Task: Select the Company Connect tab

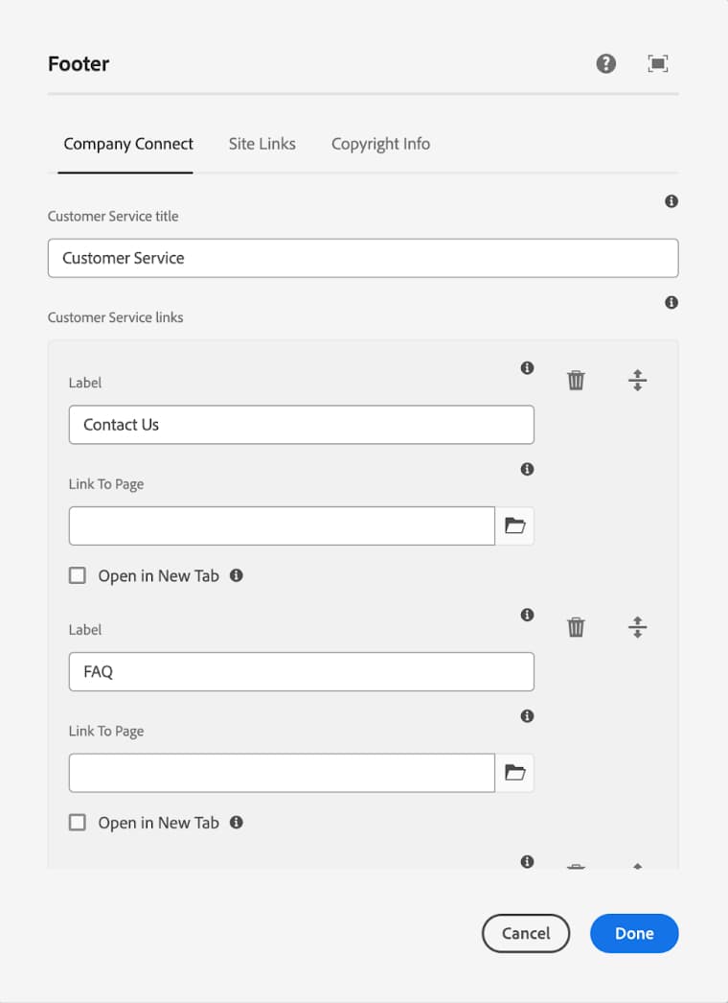Action: 128,144
